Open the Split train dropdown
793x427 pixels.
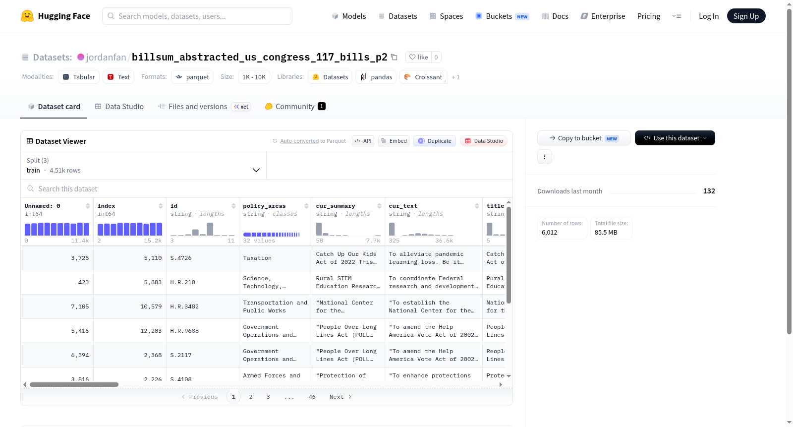[143, 165]
